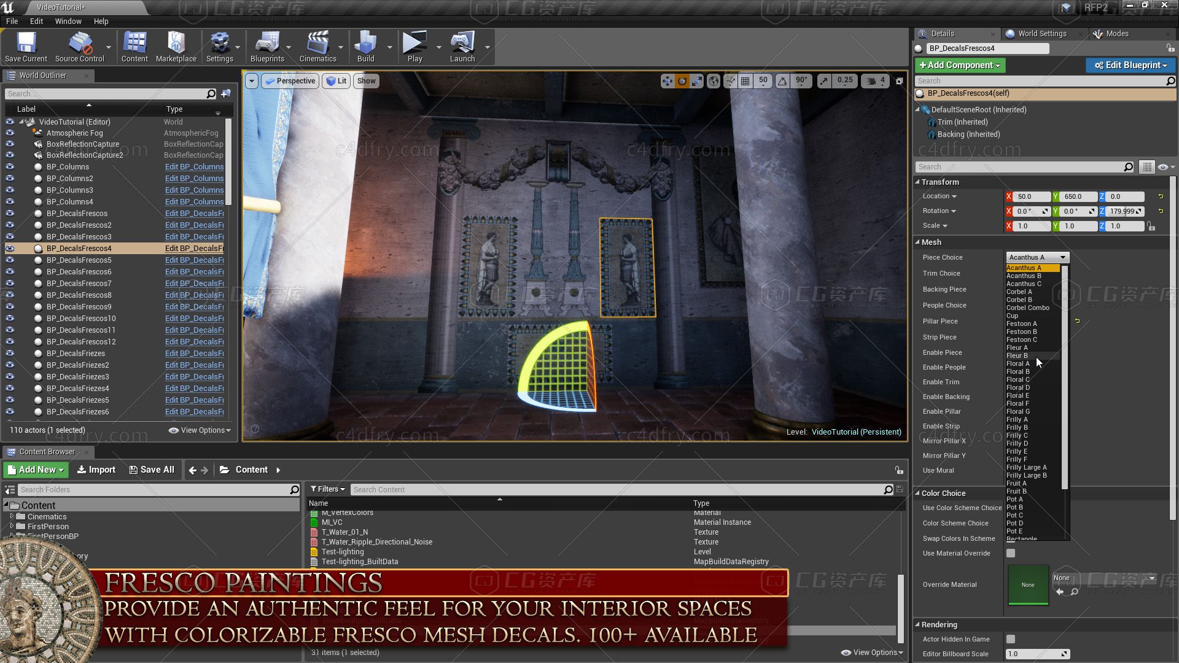
Task: Select Festoon B in the piece list
Action: (1022, 331)
